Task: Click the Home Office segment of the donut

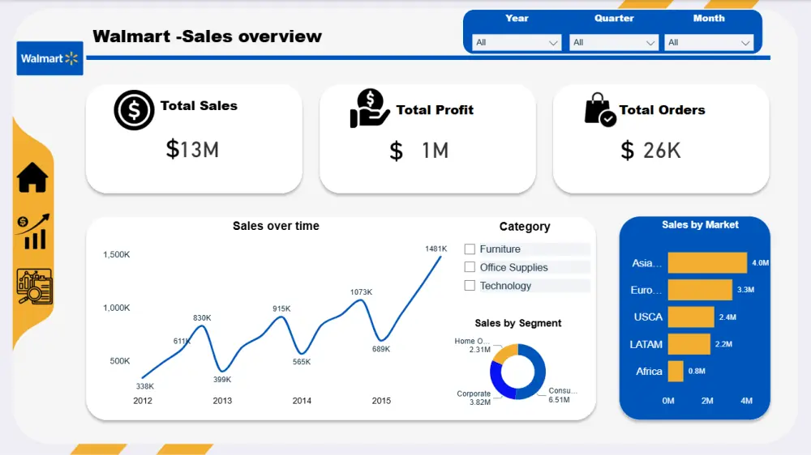Action: click(x=504, y=354)
